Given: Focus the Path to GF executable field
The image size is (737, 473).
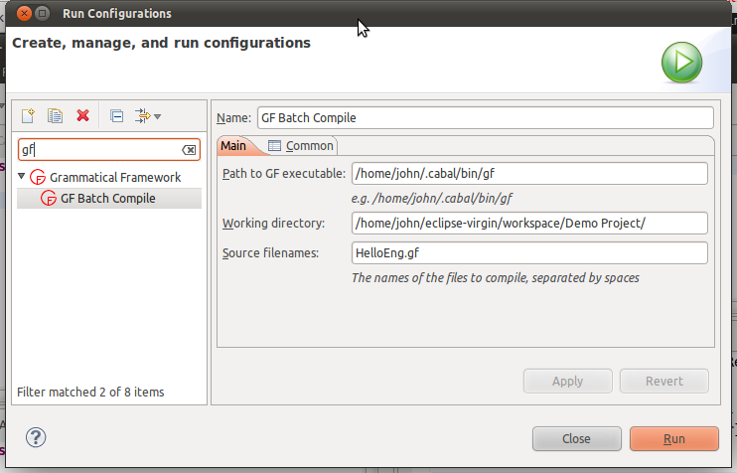Looking at the screenshot, I should click(528, 174).
